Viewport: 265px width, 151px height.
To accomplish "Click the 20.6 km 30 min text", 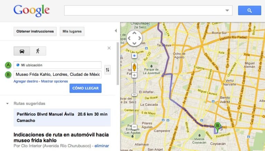I will pos(92,114).
